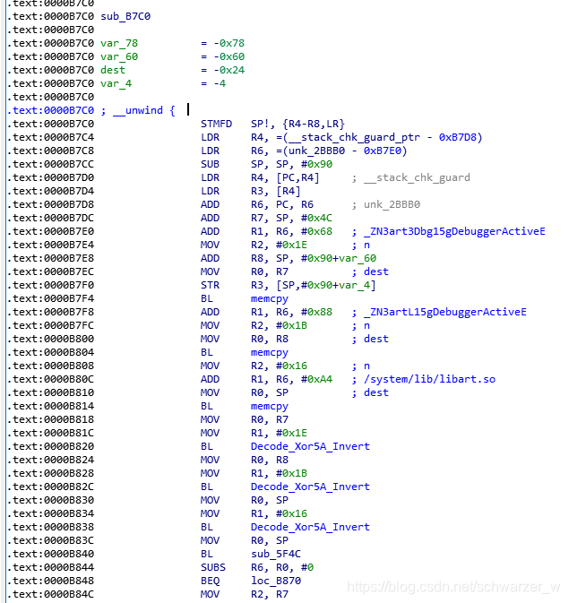Click the #0x88 immediate operand
The height and width of the screenshot is (603, 569).
click(316, 313)
